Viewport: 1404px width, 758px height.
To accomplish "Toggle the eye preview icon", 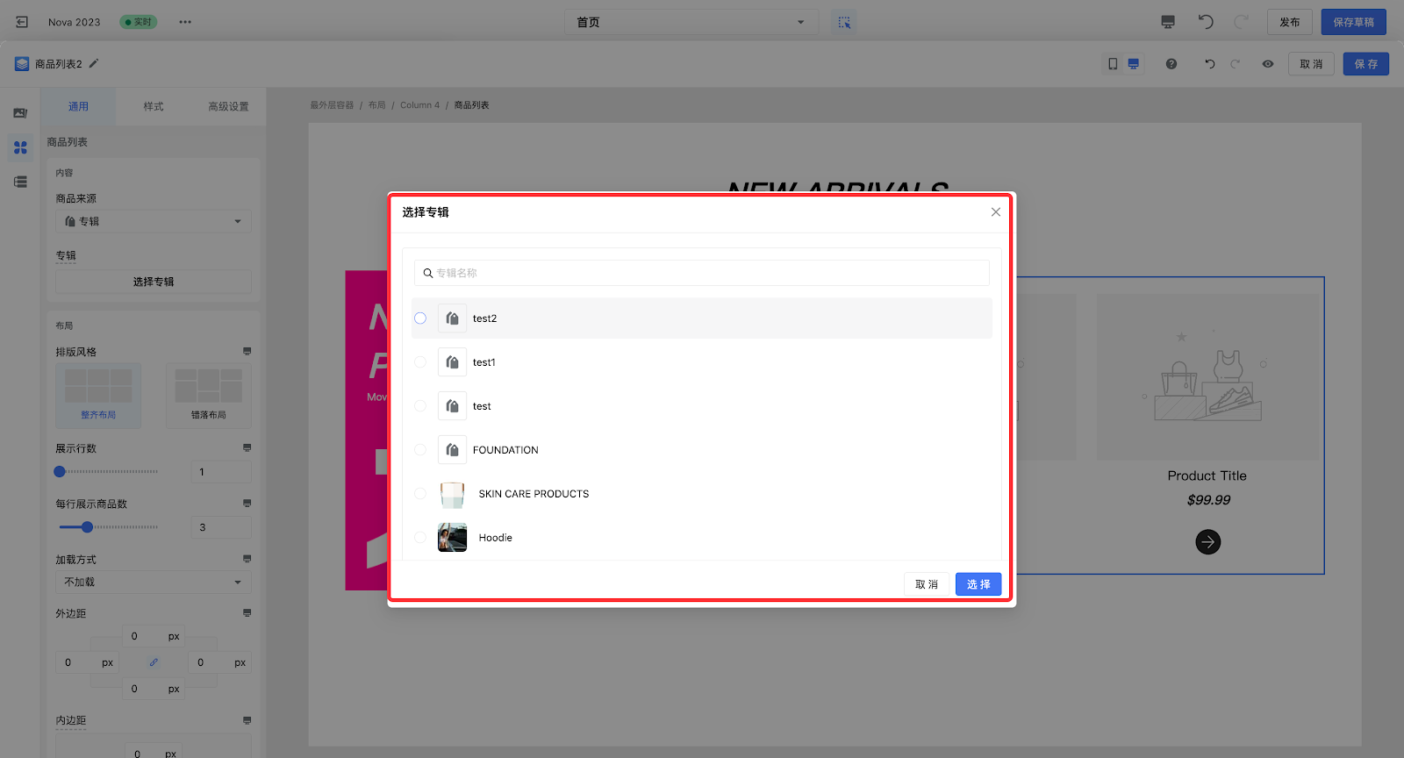I will point(1268,64).
